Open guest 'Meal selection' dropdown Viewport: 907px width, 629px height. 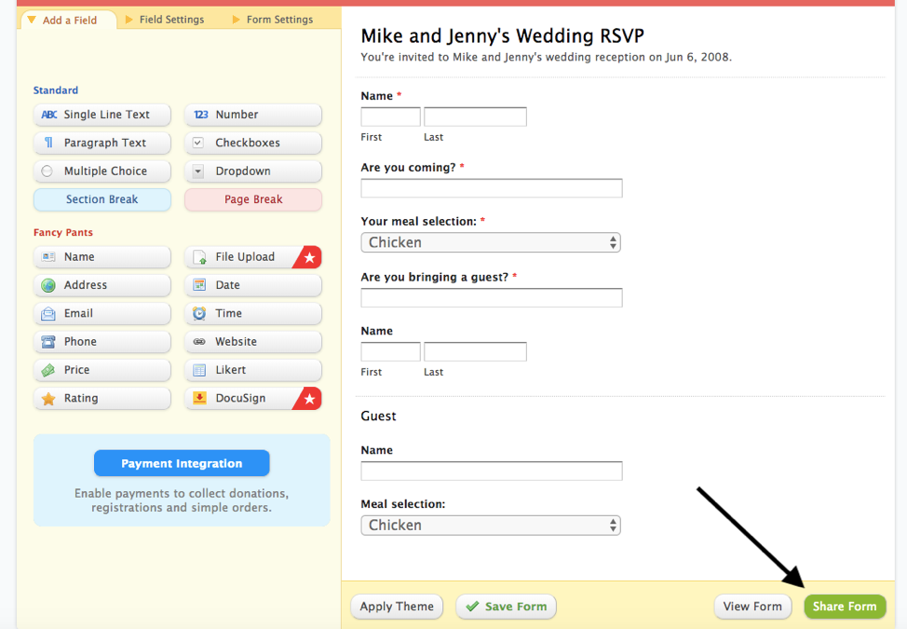point(491,526)
